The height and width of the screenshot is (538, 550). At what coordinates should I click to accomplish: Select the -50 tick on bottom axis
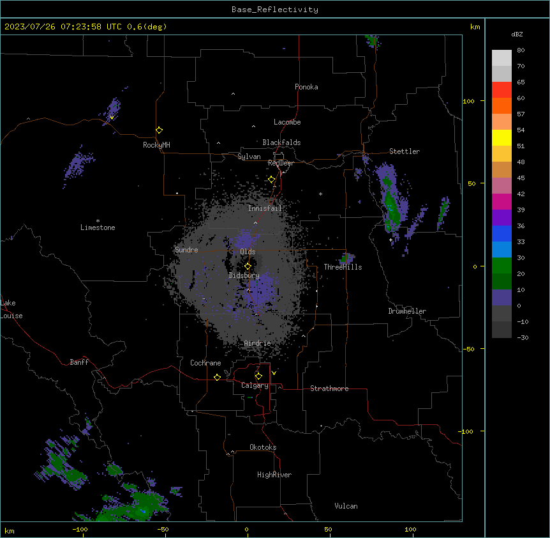[x=163, y=529]
